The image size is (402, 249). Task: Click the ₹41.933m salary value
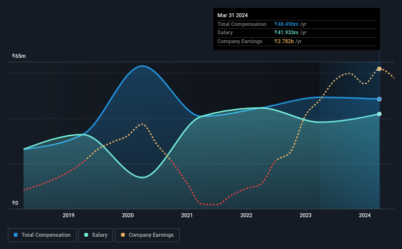coord(286,33)
